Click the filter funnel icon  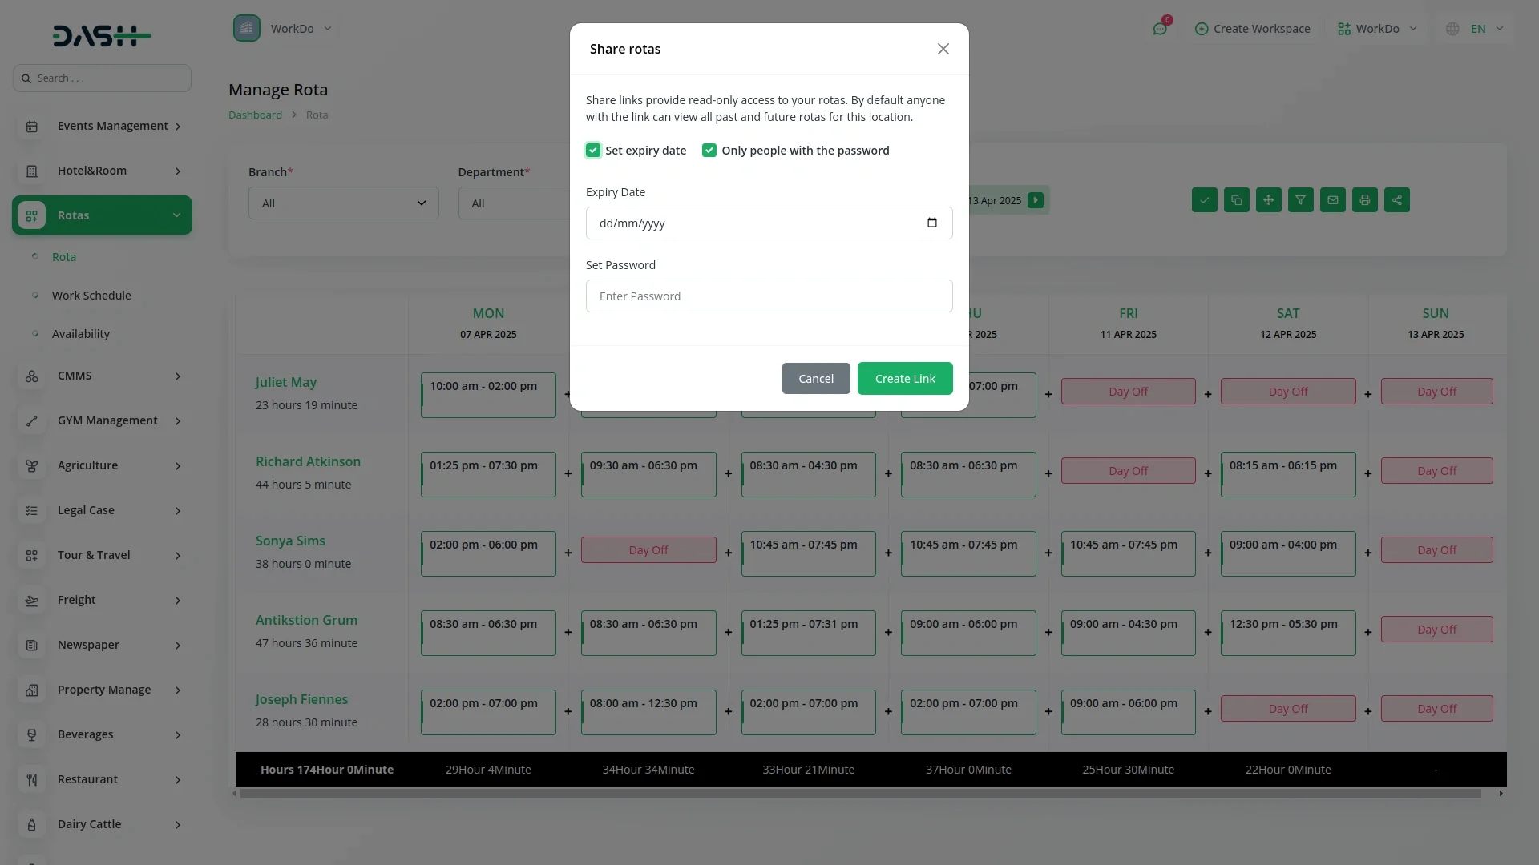[x=1300, y=200]
